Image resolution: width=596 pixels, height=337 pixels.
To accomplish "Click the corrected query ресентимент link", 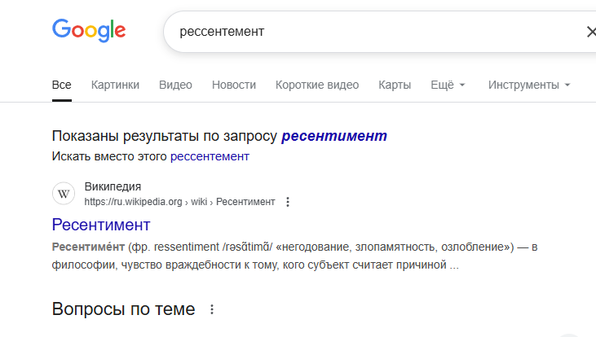I will click(334, 136).
